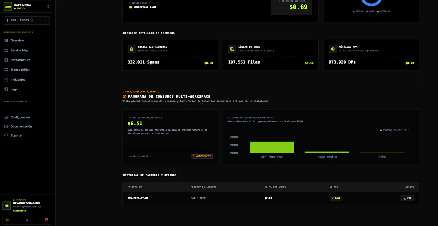Click the capa media revenue bar
The image size is (438, 226).
coord(327,152)
